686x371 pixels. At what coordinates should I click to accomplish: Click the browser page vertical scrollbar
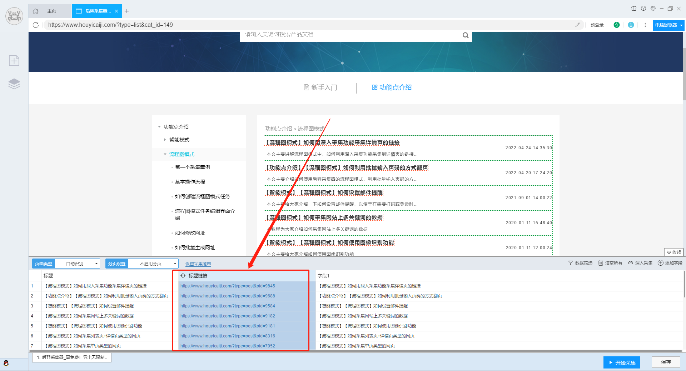point(684,75)
